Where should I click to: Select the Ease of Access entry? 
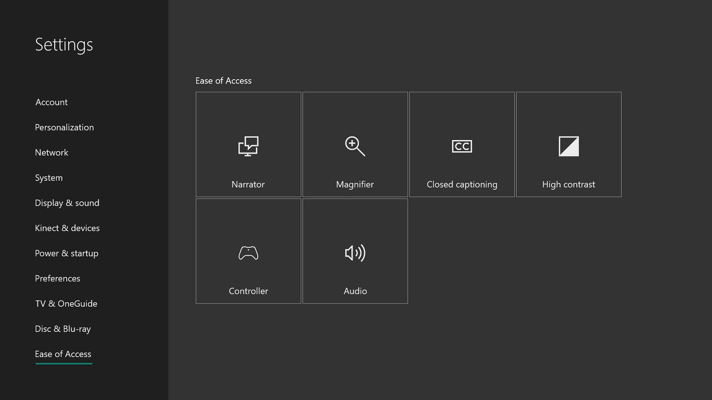[x=63, y=354]
